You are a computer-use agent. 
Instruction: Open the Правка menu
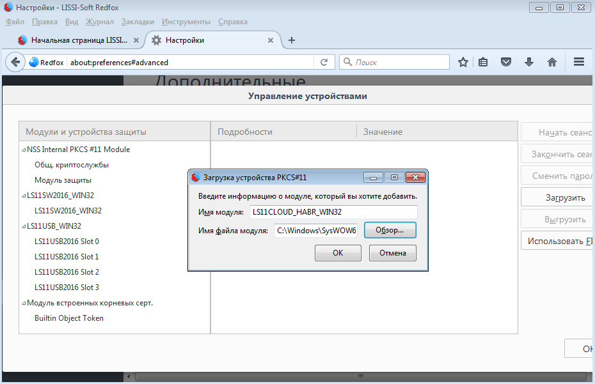[x=45, y=22]
